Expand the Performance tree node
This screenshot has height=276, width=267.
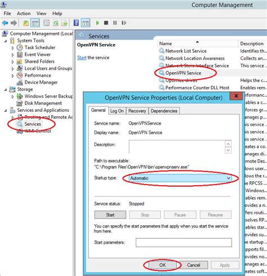pyautogui.click(x=13, y=76)
